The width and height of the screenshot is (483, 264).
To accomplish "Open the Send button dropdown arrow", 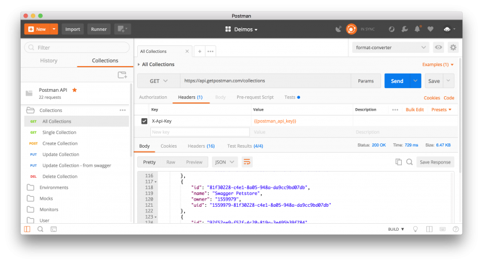I will (415, 81).
